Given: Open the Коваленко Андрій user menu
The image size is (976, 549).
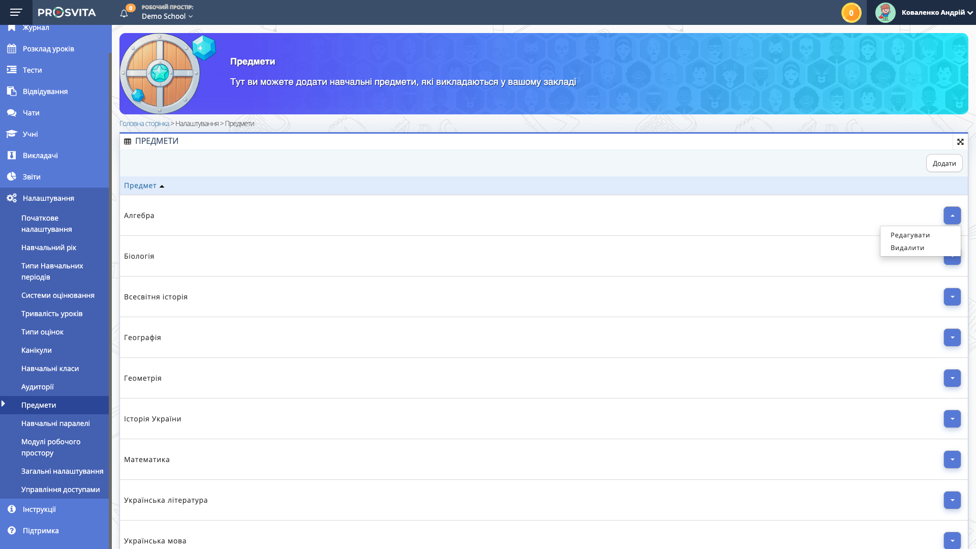Looking at the screenshot, I should (x=937, y=13).
